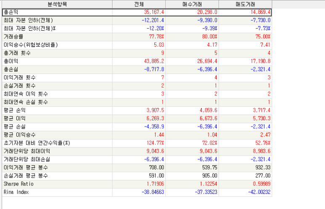
Task: Click average gain value 6,269.3
Action: 155,119
